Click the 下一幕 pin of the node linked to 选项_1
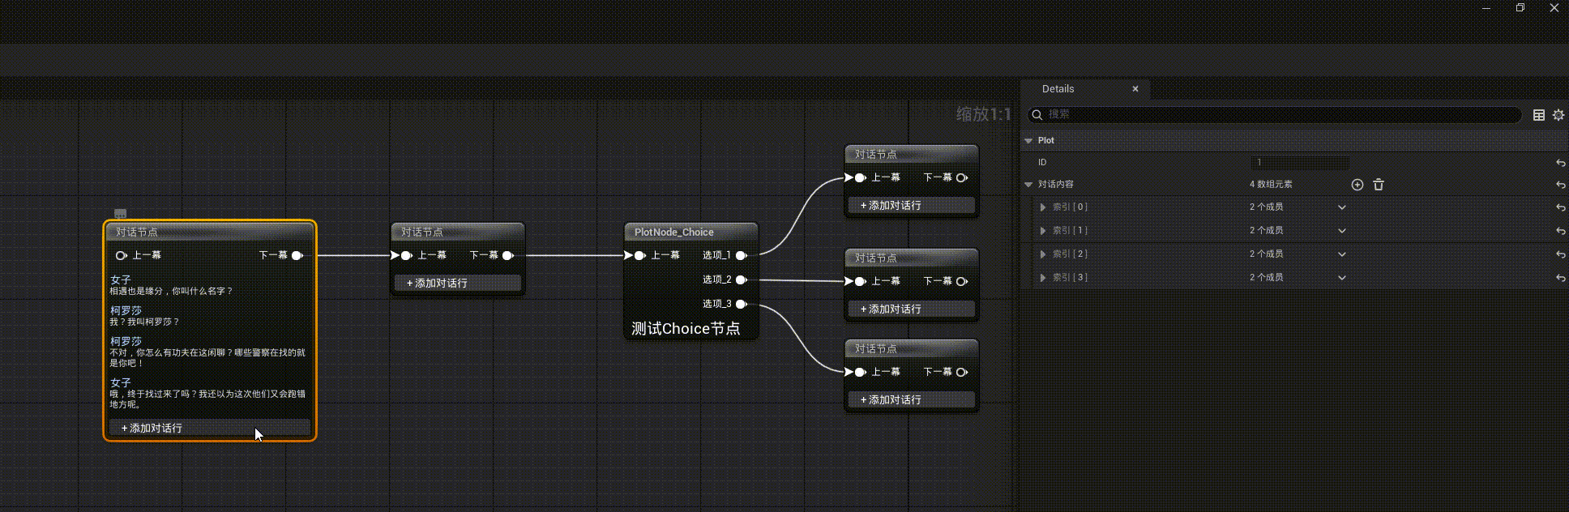 pyautogui.click(x=961, y=177)
